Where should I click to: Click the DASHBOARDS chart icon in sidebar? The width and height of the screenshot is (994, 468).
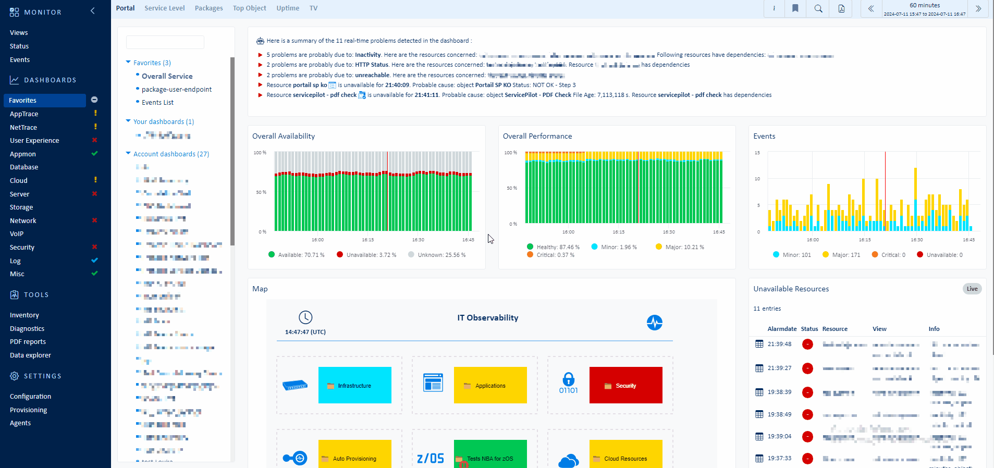[x=15, y=80]
